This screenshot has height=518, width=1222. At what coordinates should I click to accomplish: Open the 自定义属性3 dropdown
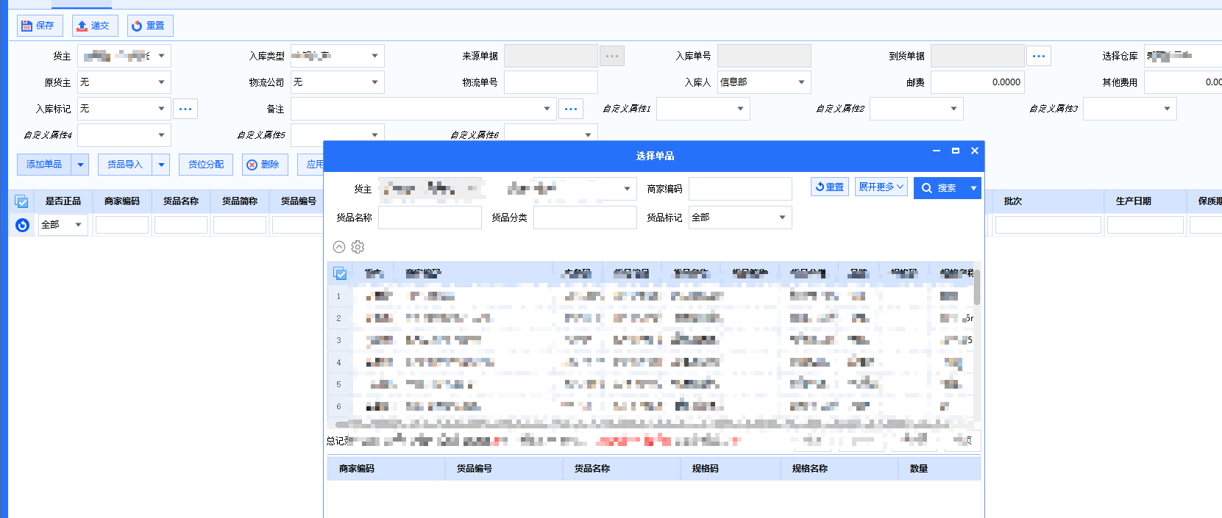coord(1167,109)
